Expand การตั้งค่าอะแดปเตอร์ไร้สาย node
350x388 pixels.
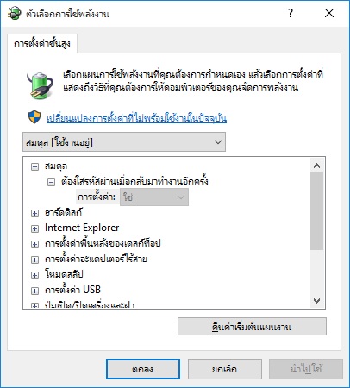(x=34, y=260)
